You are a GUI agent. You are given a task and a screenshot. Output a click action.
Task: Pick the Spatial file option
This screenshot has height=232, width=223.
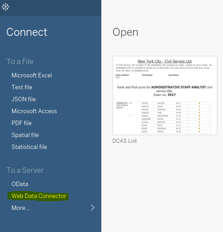click(x=25, y=135)
